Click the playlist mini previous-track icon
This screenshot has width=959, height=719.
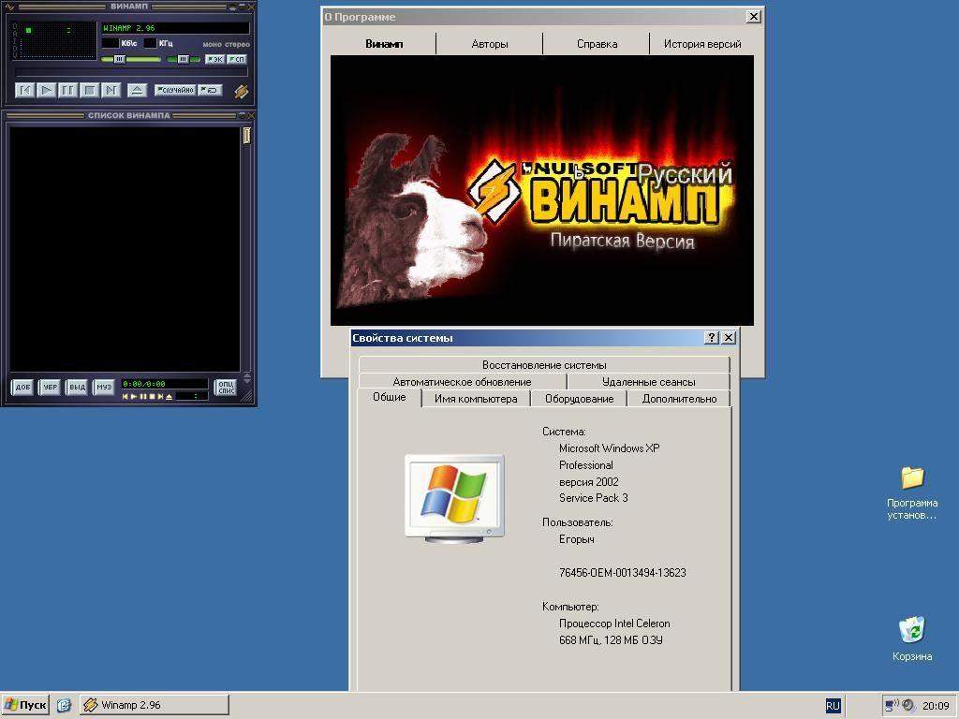click(125, 397)
